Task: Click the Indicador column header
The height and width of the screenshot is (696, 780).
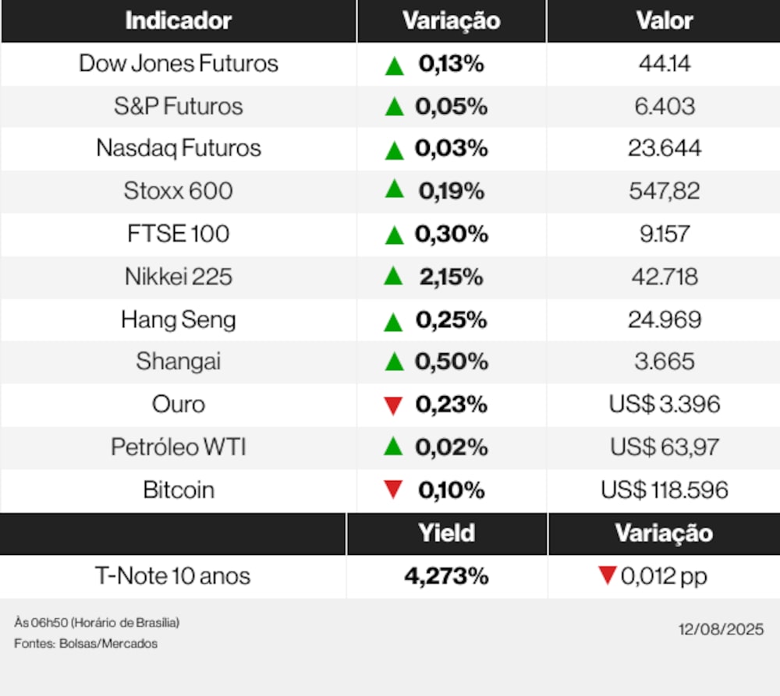Action: [179, 21]
